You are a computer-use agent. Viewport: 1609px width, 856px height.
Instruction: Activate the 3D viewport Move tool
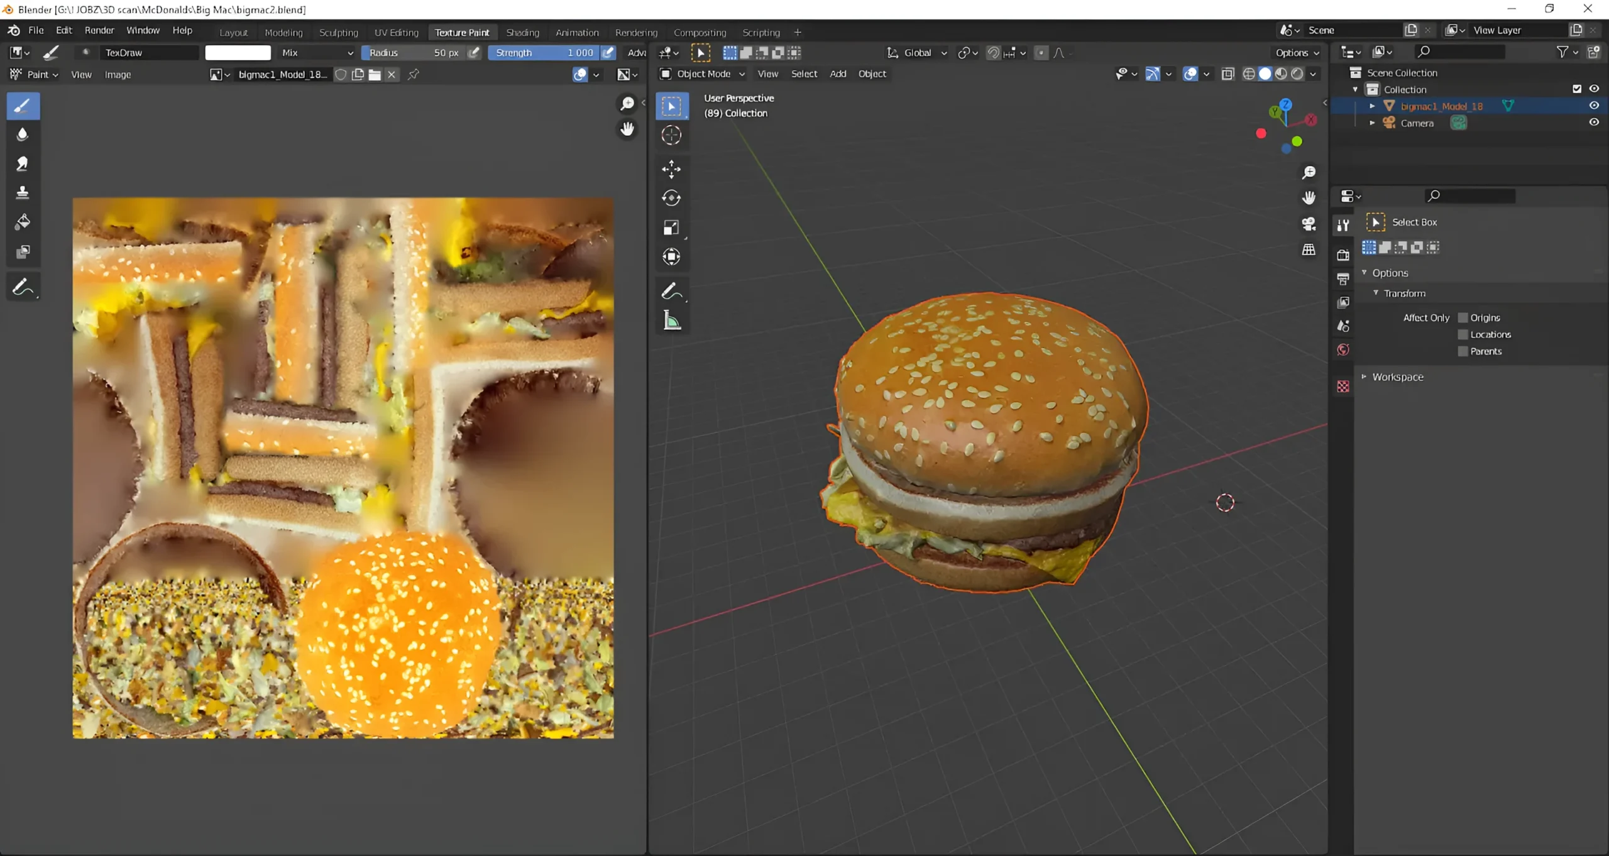point(671,168)
